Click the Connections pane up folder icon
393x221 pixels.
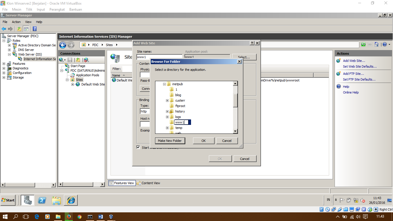pyautogui.click(x=78, y=60)
